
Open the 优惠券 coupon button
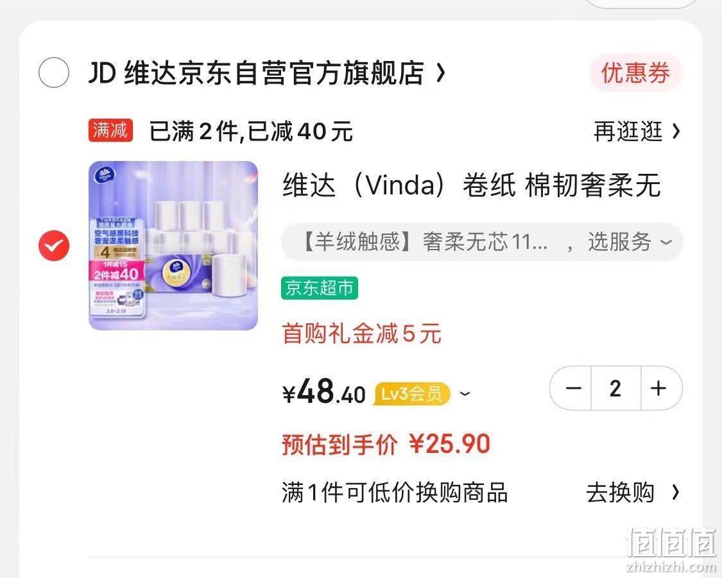point(636,72)
